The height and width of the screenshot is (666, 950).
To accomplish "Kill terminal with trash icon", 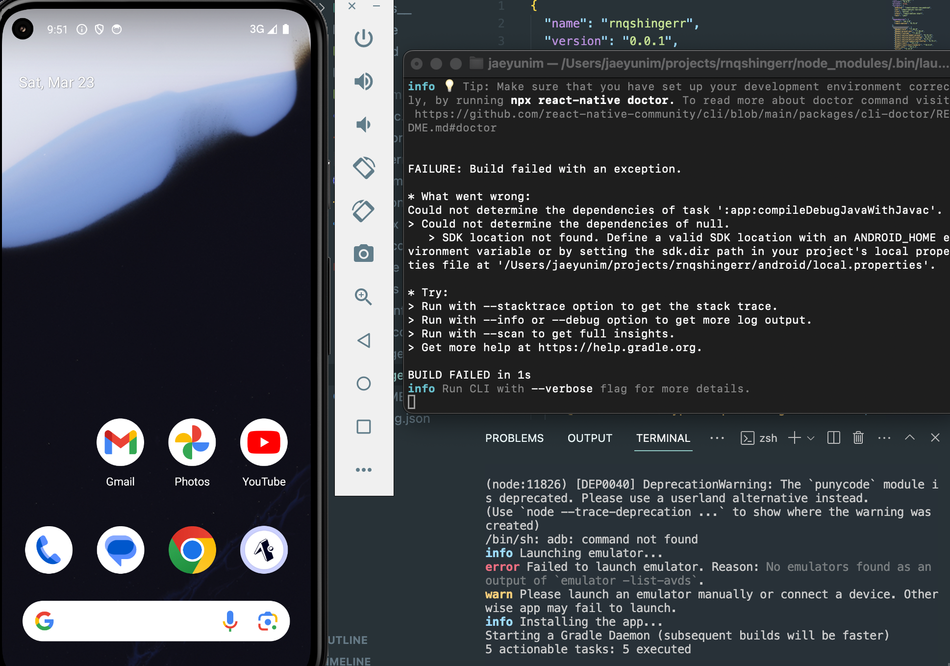I will pyautogui.click(x=858, y=437).
